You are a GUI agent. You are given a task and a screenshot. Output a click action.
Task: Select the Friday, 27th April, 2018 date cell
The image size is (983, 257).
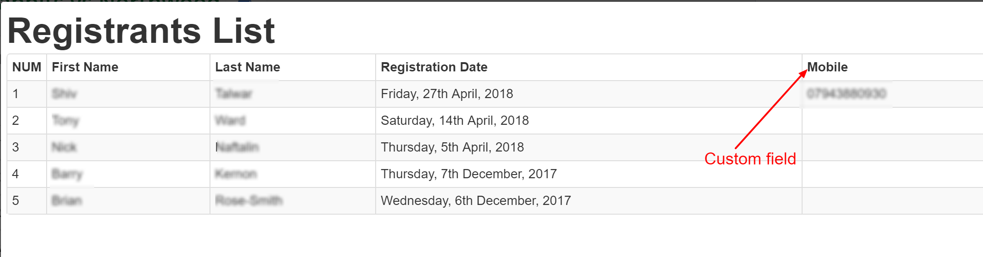447,94
